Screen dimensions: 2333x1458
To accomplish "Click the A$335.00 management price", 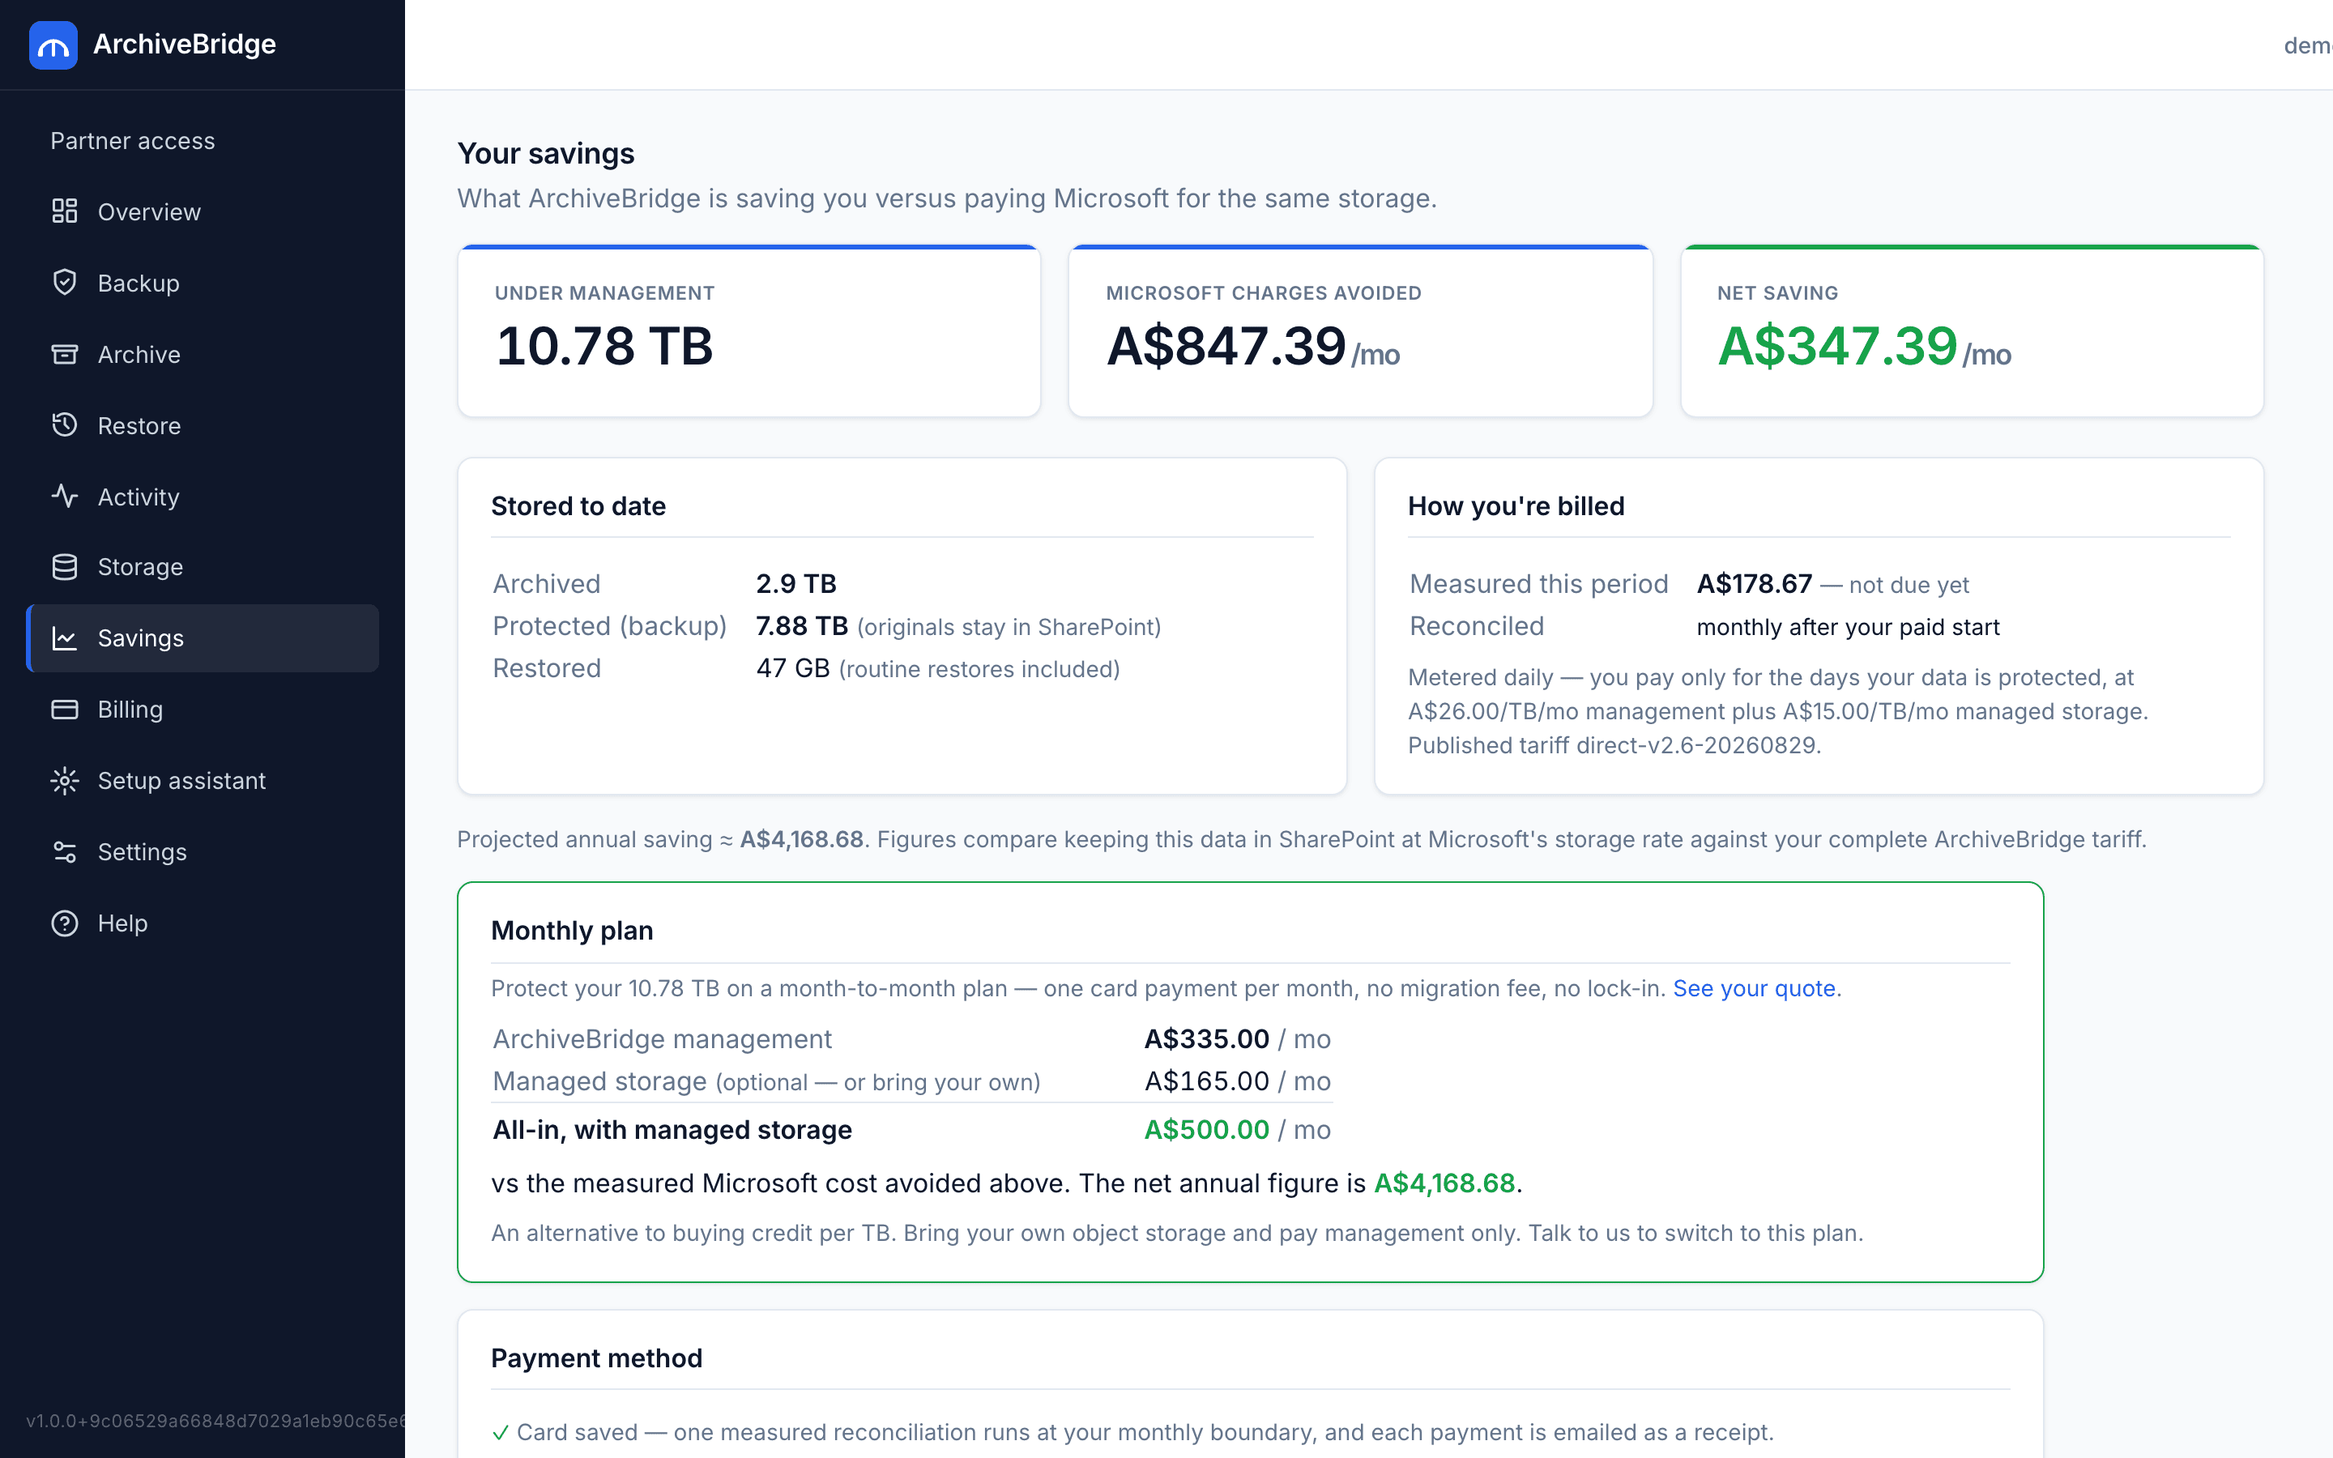I will [1206, 1038].
